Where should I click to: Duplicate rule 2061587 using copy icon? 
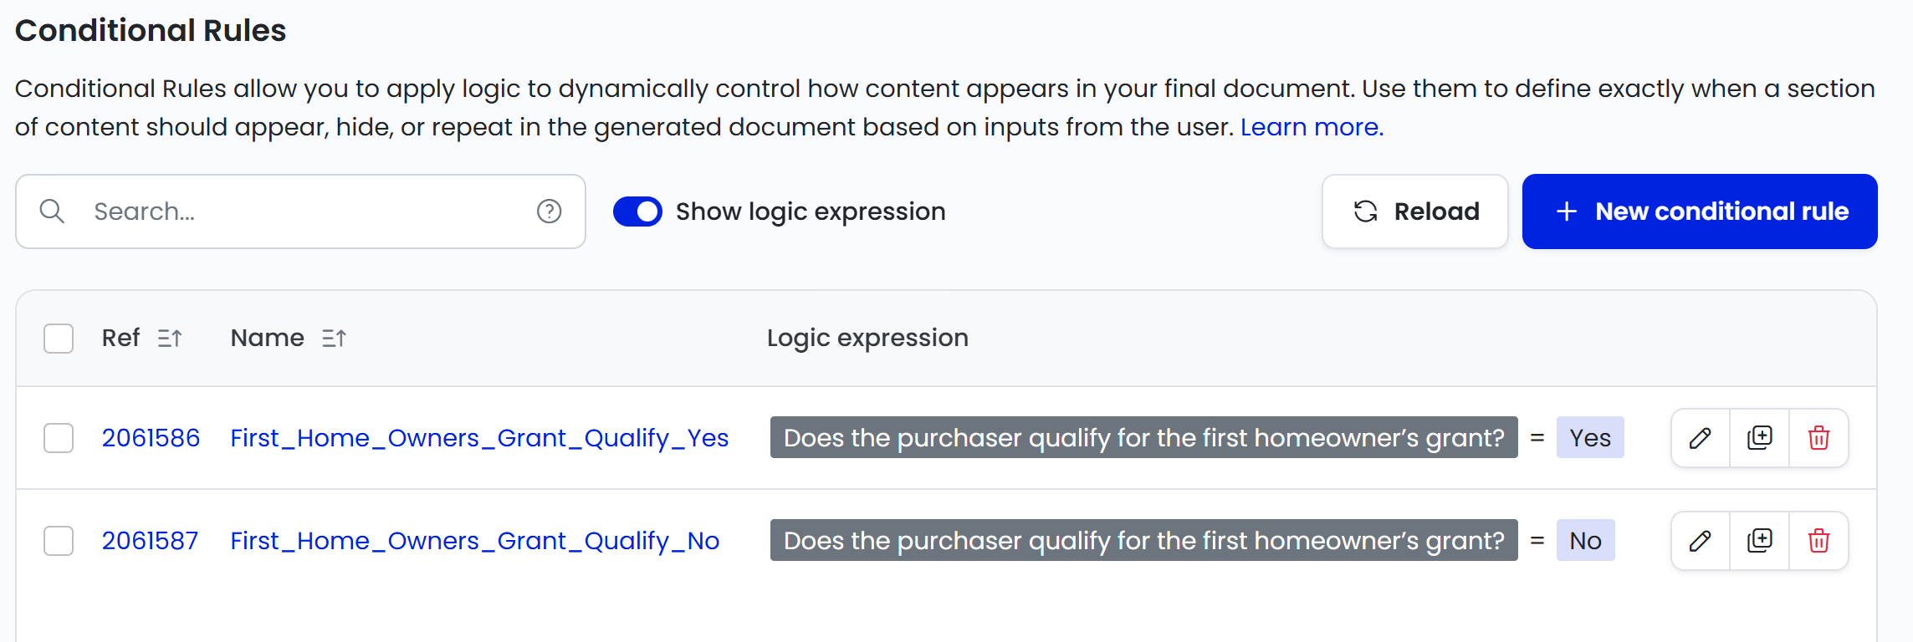(x=1759, y=541)
